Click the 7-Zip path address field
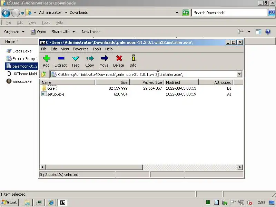Screen dimensions: 276x207 [x=144, y=74]
